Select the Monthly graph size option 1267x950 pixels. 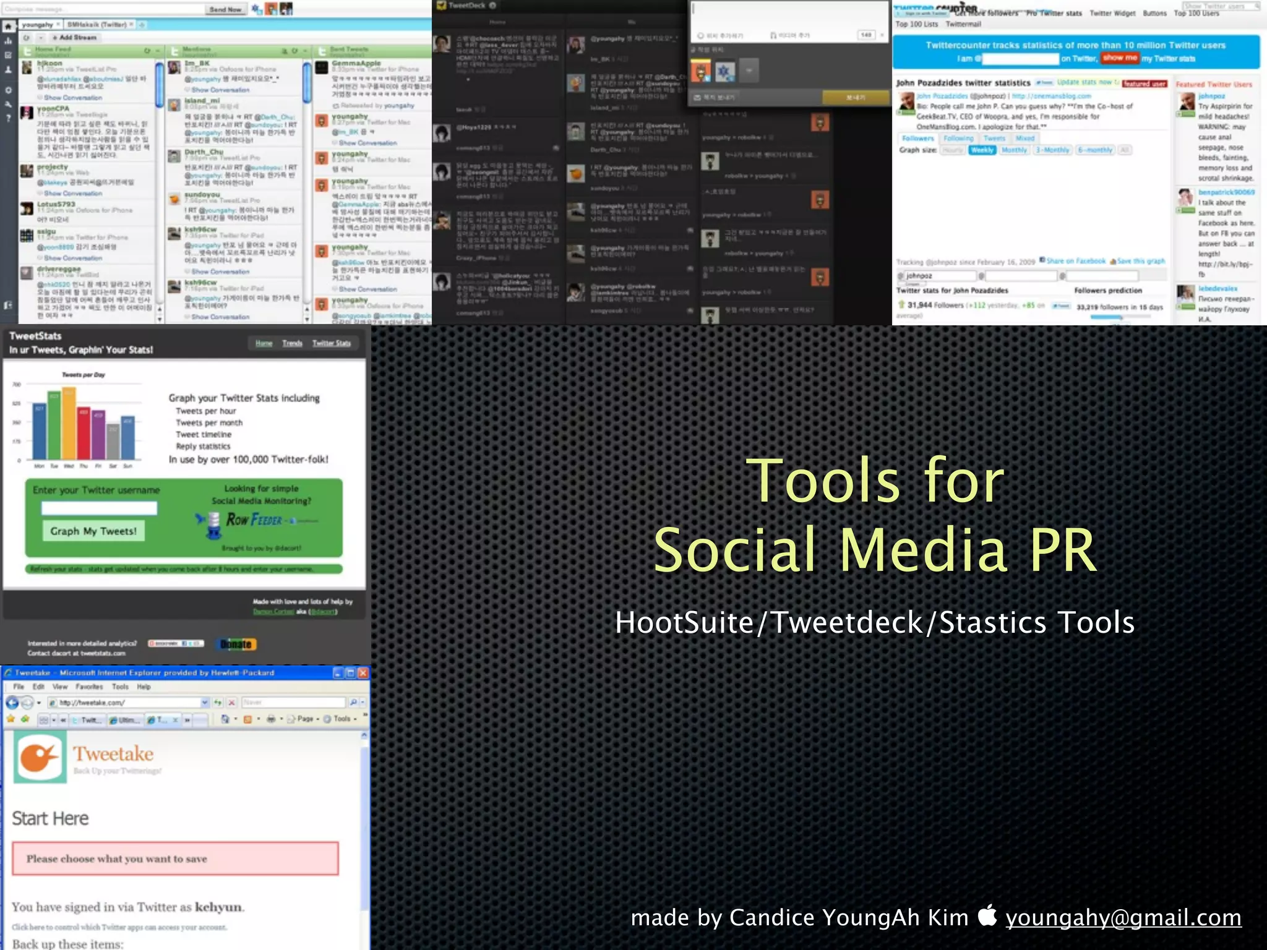[1014, 150]
